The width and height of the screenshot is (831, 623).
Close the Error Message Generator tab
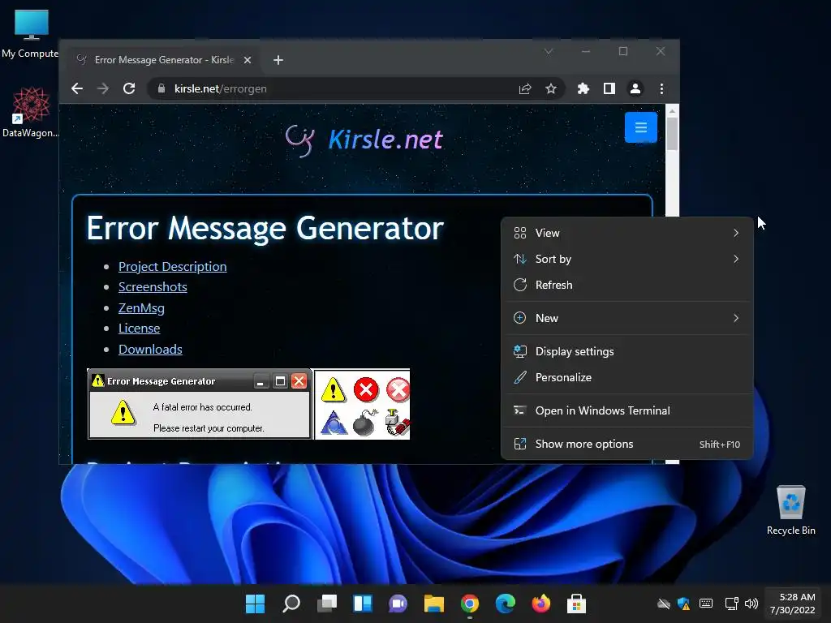coord(248,60)
